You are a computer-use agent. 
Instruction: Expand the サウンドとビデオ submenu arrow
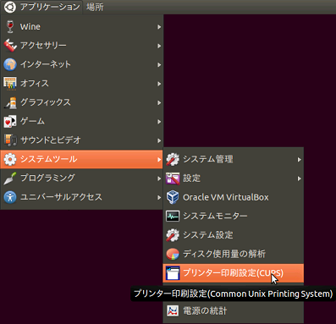coord(159,140)
